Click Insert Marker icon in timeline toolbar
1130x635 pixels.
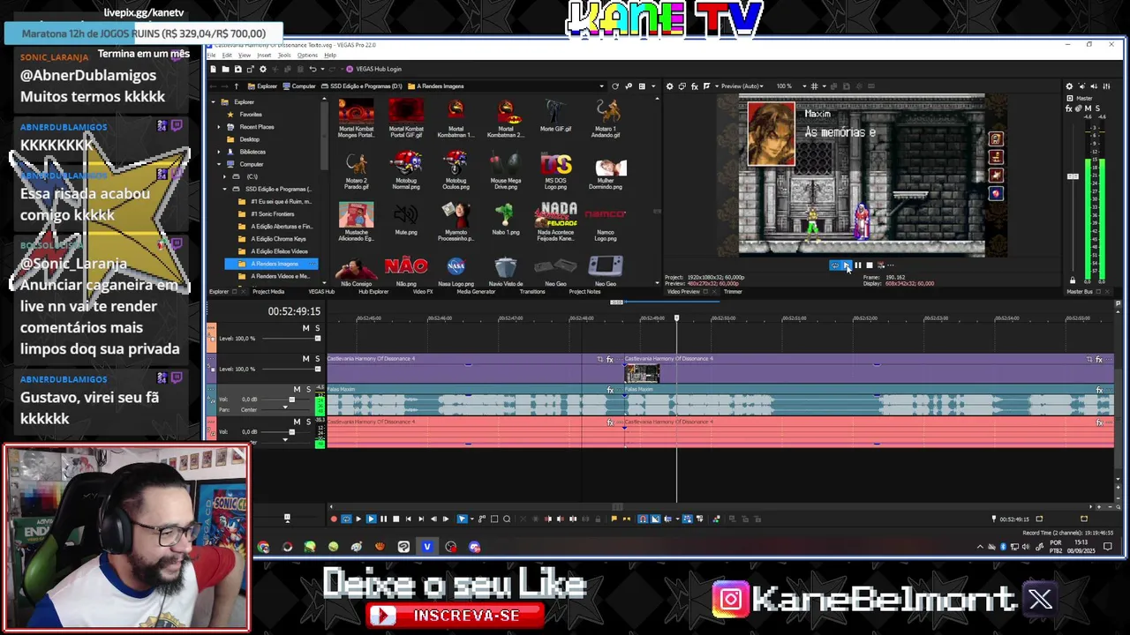pyautogui.click(x=614, y=519)
